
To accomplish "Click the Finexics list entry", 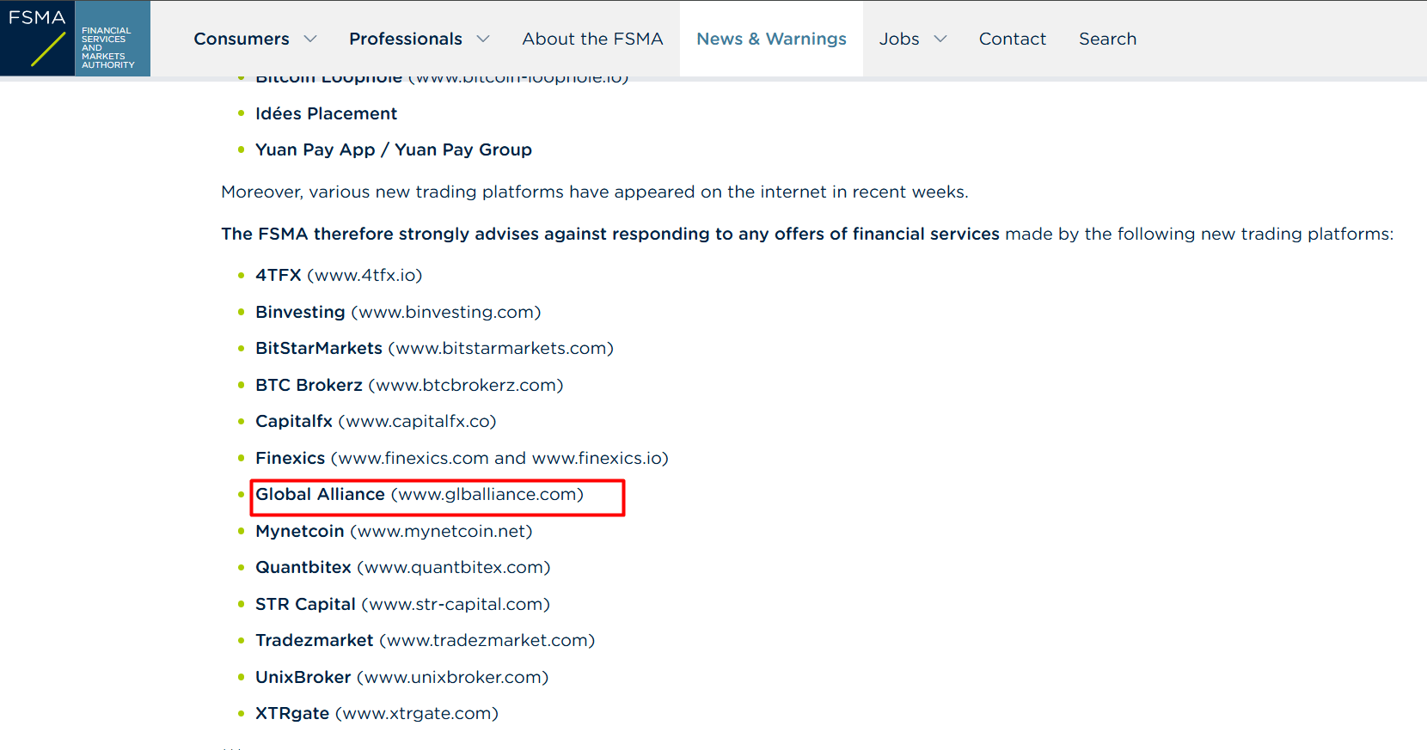I will [x=462, y=458].
